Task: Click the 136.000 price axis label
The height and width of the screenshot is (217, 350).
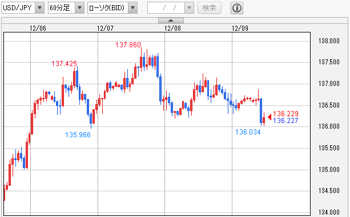Action: click(329, 126)
